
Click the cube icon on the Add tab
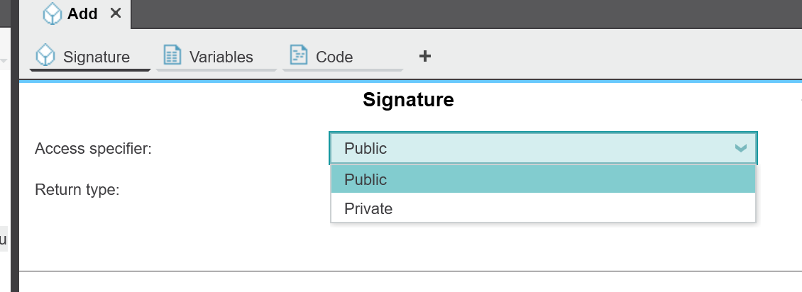53,13
